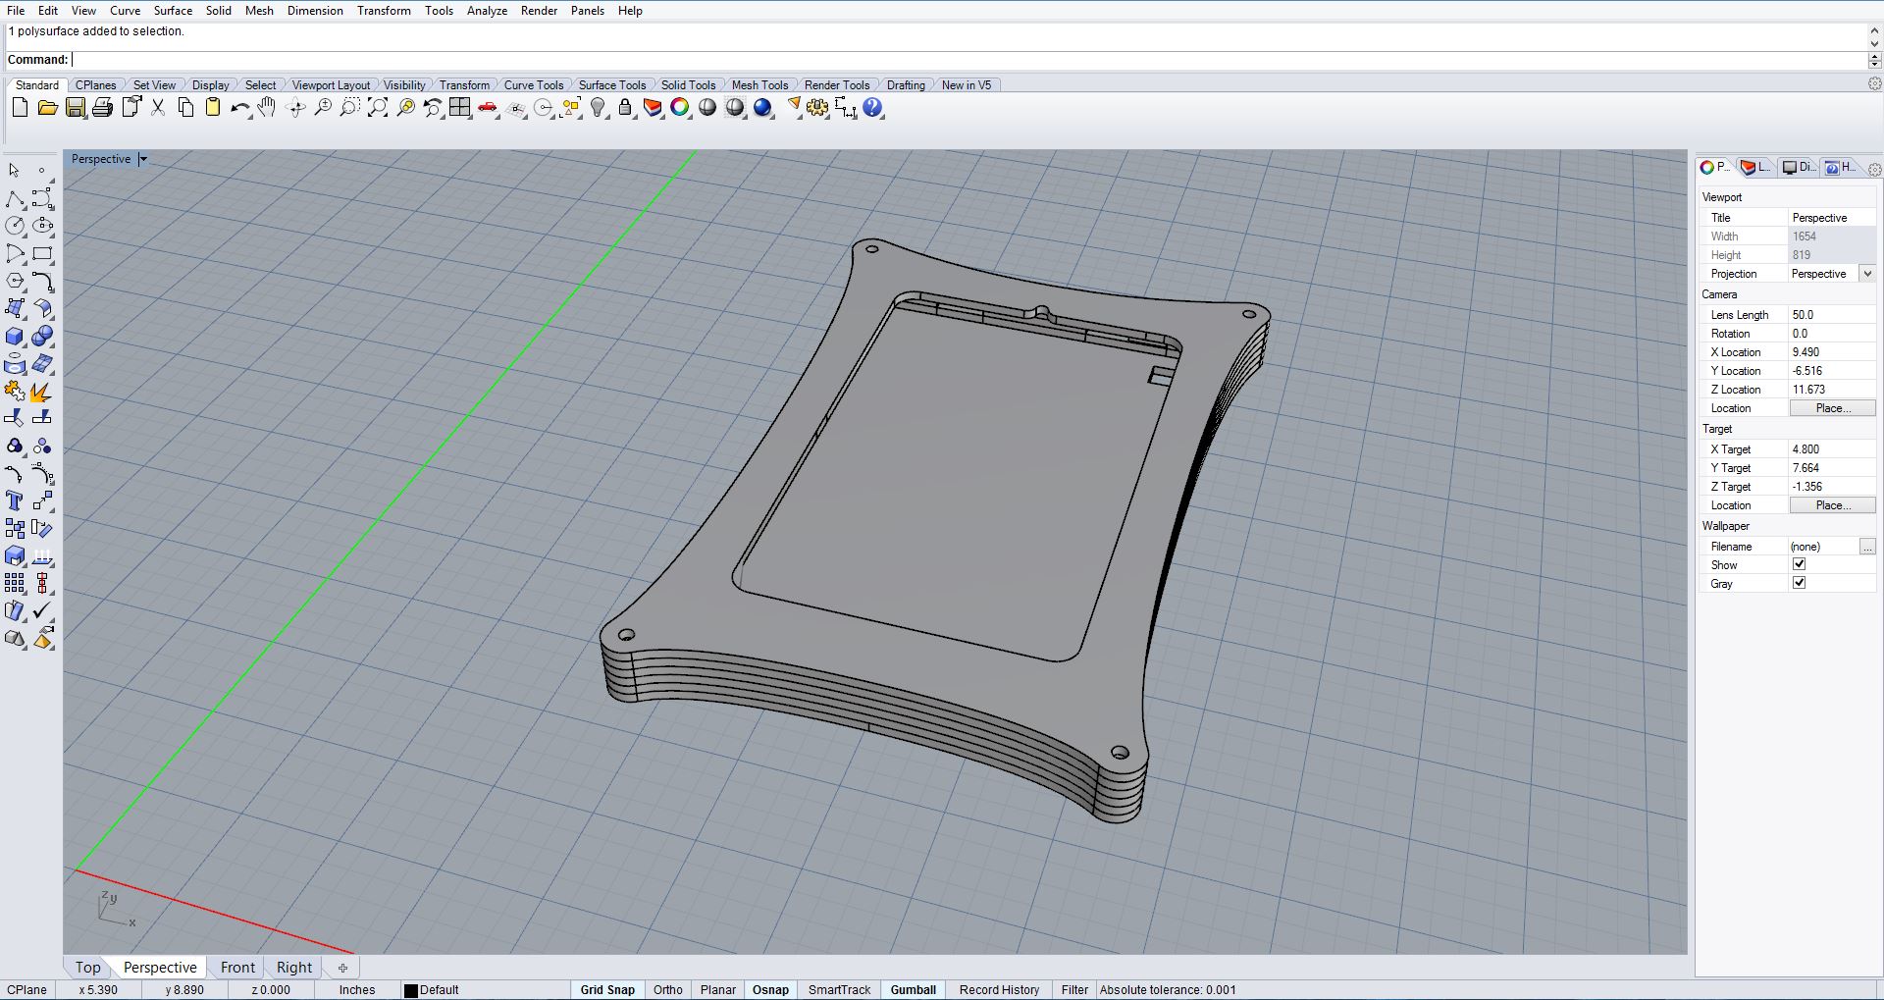Select the Text tool in sidebar
The image size is (1884, 1000).
pos(15,501)
